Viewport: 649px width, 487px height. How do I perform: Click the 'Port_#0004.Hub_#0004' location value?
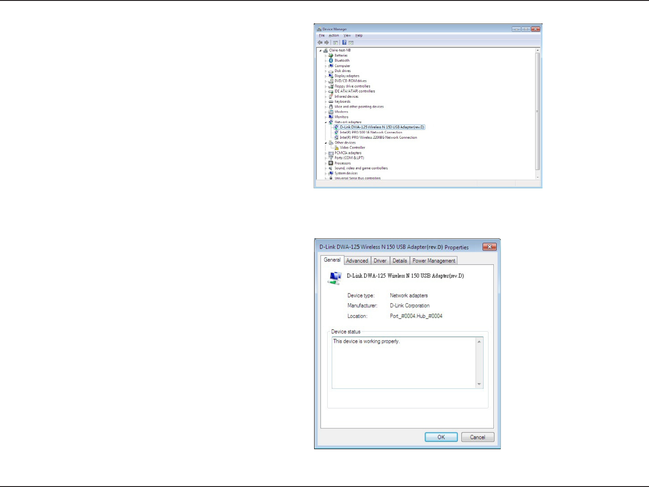pos(416,316)
